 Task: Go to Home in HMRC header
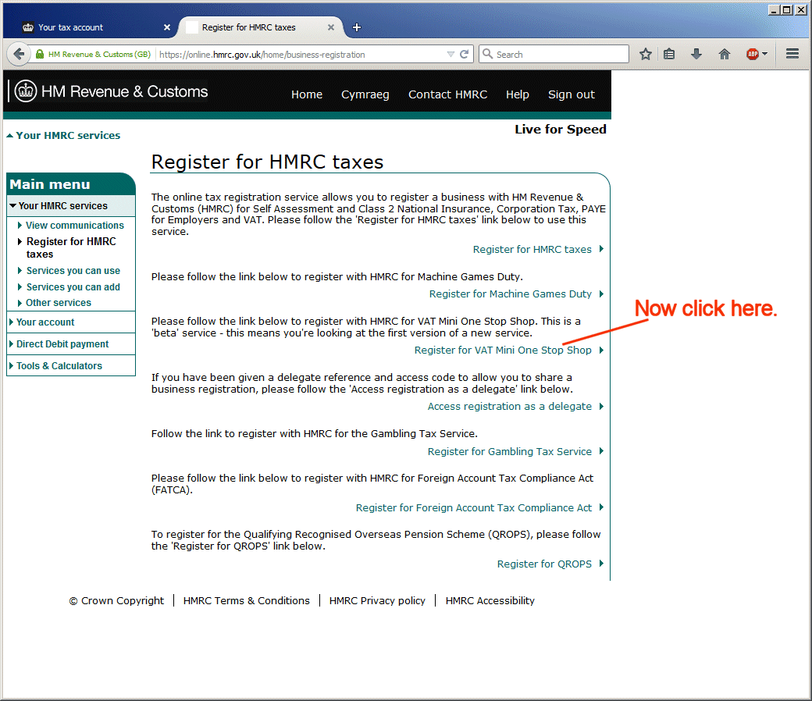coord(307,94)
